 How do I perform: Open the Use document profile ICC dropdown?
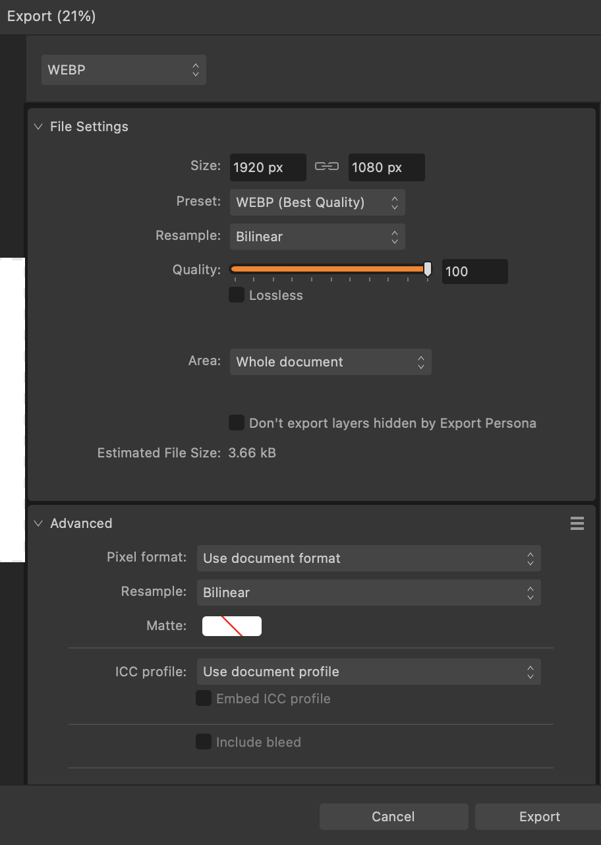coord(368,672)
